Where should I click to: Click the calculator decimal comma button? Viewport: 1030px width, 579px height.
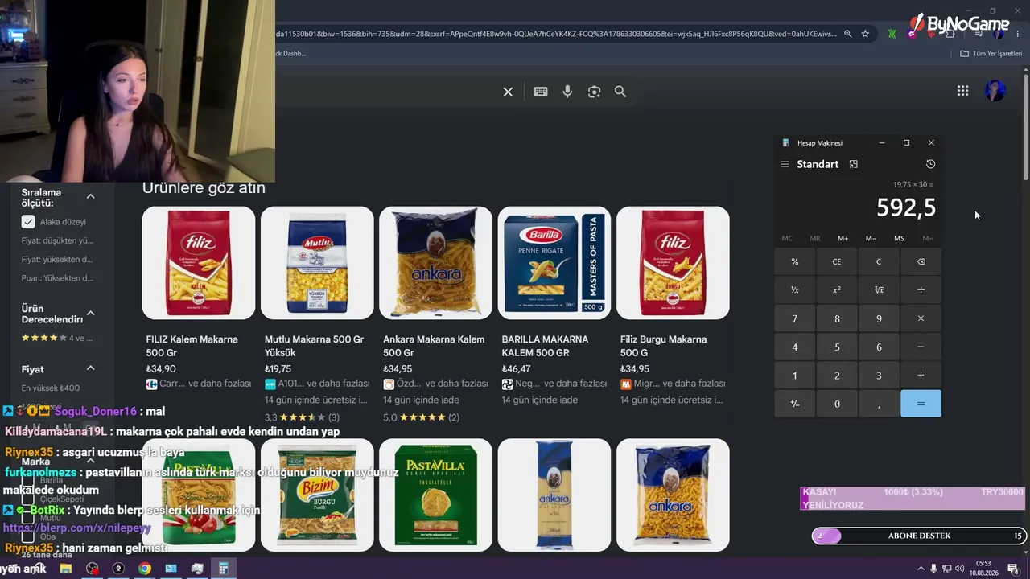879,404
